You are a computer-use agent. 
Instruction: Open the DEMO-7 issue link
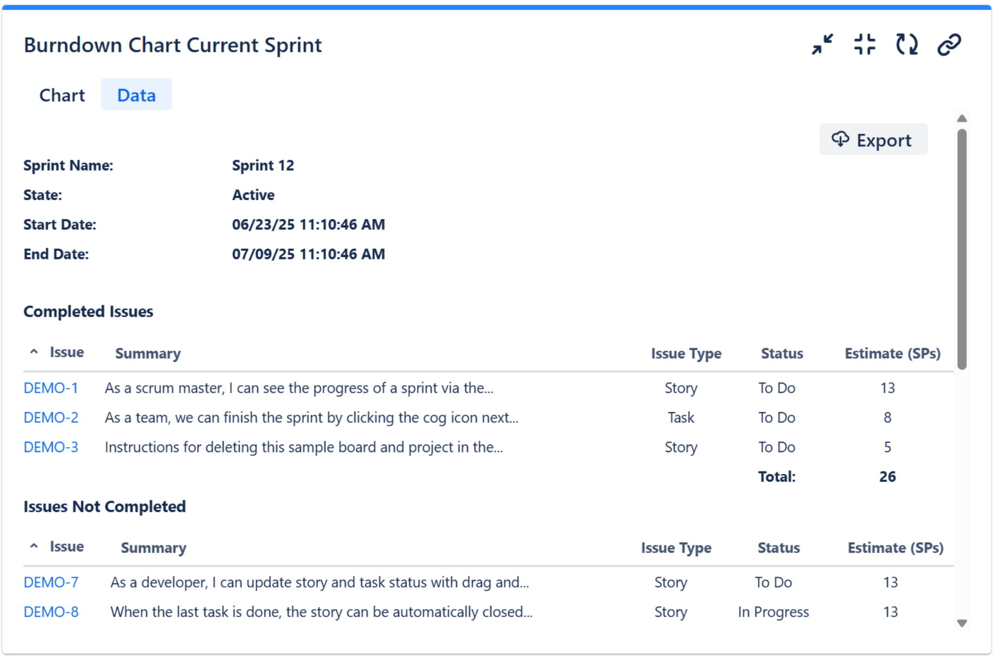(51, 582)
